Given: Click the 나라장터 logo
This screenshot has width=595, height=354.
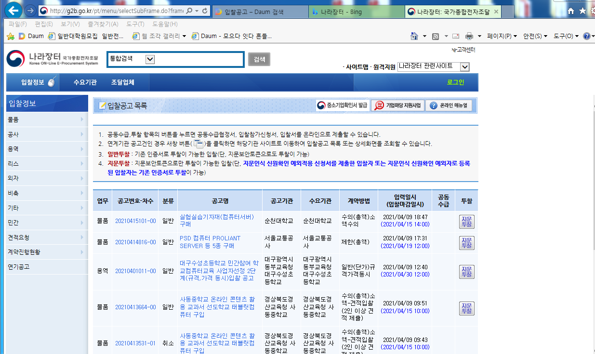Looking at the screenshot, I should click(x=53, y=59).
